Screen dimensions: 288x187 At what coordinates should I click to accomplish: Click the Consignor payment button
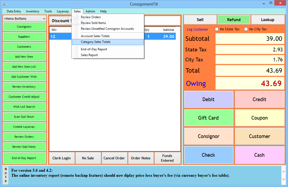[209, 136]
